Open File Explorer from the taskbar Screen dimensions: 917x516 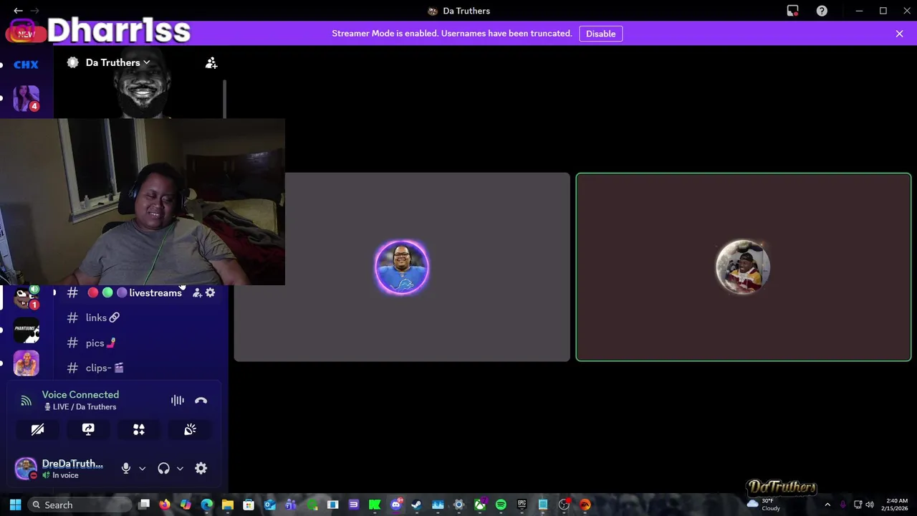[228, 505]
